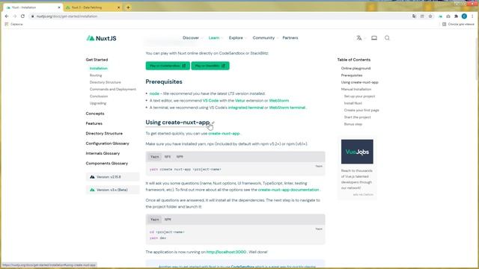
Task: Open the Apps grid icon in bookmarks bar
Action: [7, 24]
